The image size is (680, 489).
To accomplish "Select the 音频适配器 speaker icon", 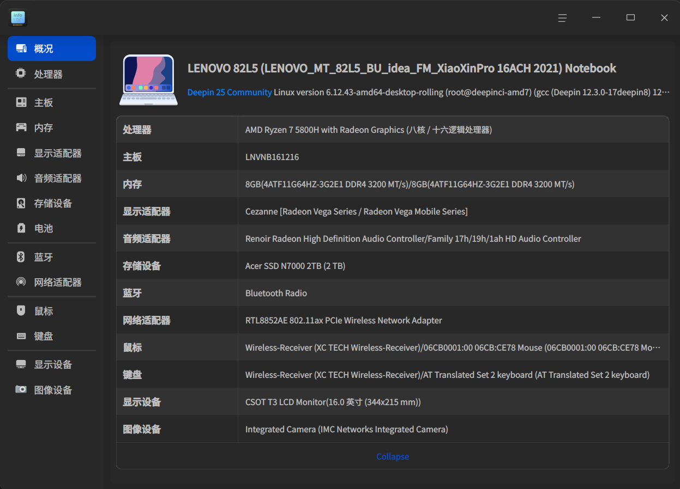I will [x=21, y=178].
